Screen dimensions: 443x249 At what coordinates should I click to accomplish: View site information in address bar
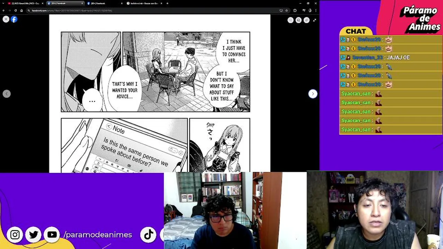click(29, 10)
